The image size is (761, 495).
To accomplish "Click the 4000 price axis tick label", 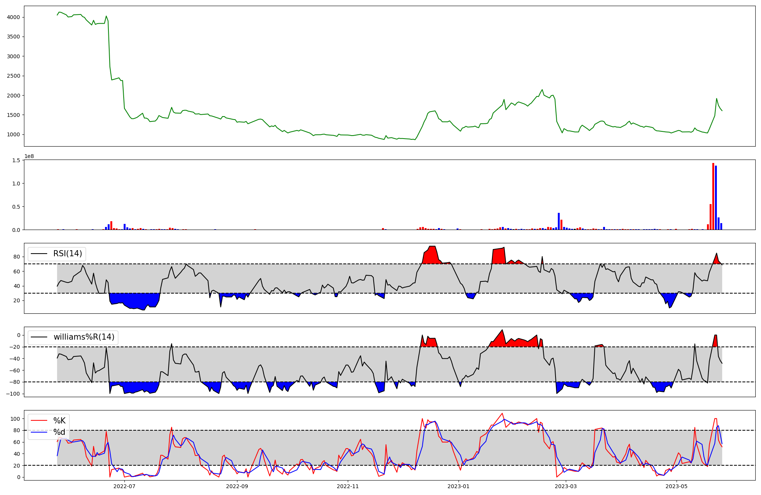I will pos(13,17).
